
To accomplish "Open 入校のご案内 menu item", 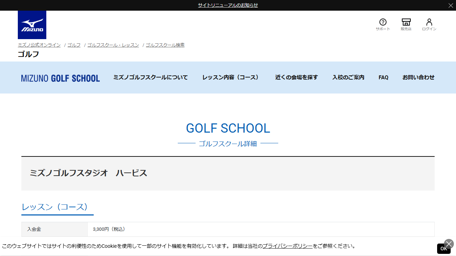I will [x=348, y=78].
